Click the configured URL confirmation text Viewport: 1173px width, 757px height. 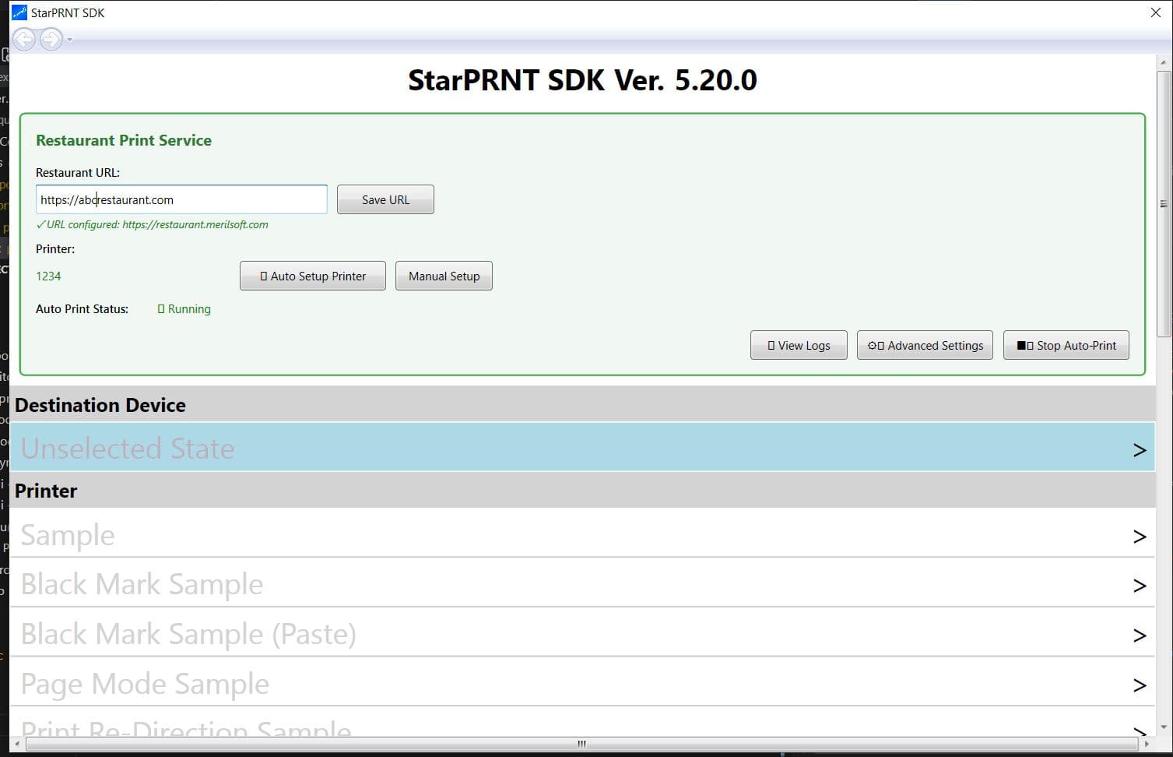click(153, 224)
